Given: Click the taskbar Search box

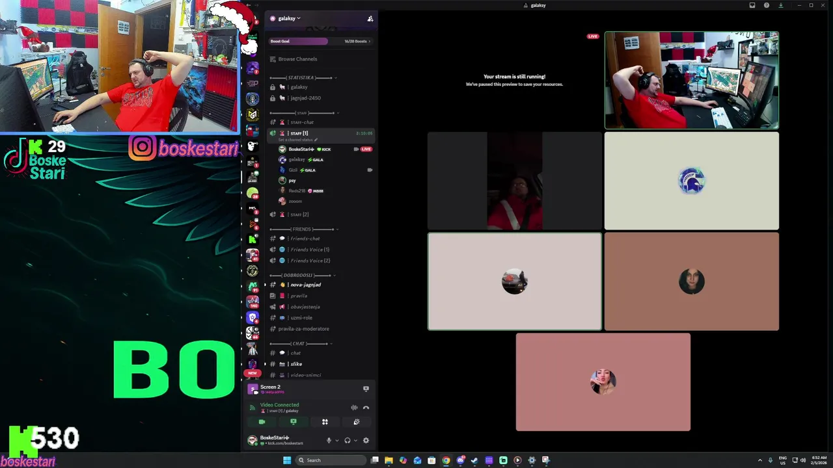Looking at the screenshot, I should 331,460.
